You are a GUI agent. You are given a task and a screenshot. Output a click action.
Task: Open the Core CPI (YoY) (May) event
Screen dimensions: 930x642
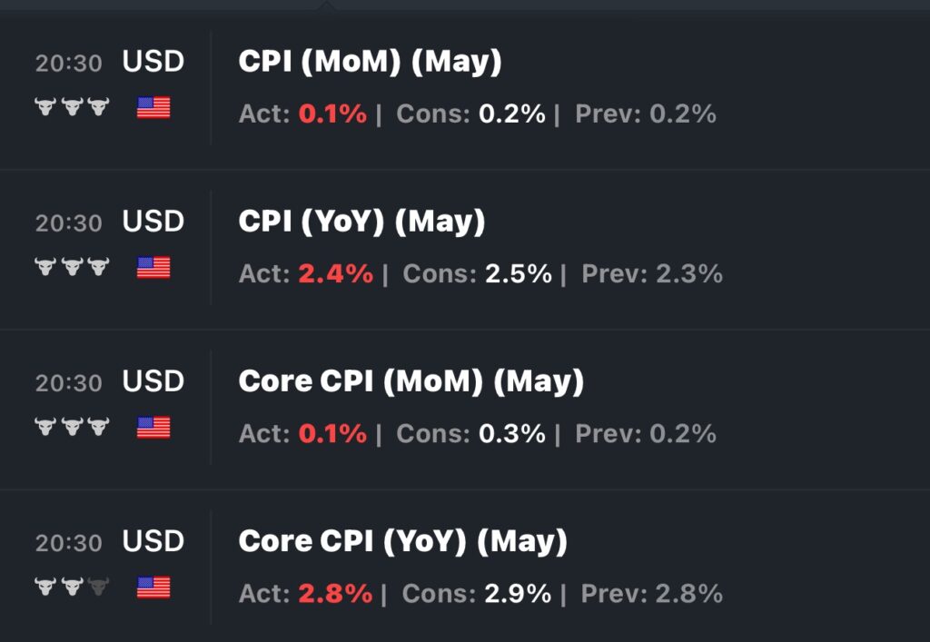point(402,541)
